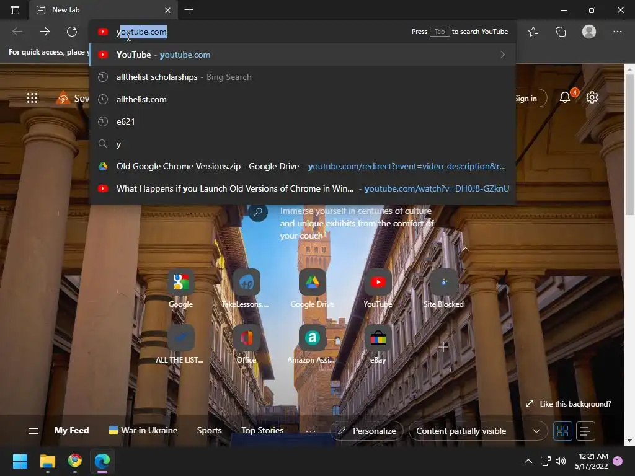Screen dimensions: 635x476
Task: Open the weather widget icon
Action: [x=63, y=98]
